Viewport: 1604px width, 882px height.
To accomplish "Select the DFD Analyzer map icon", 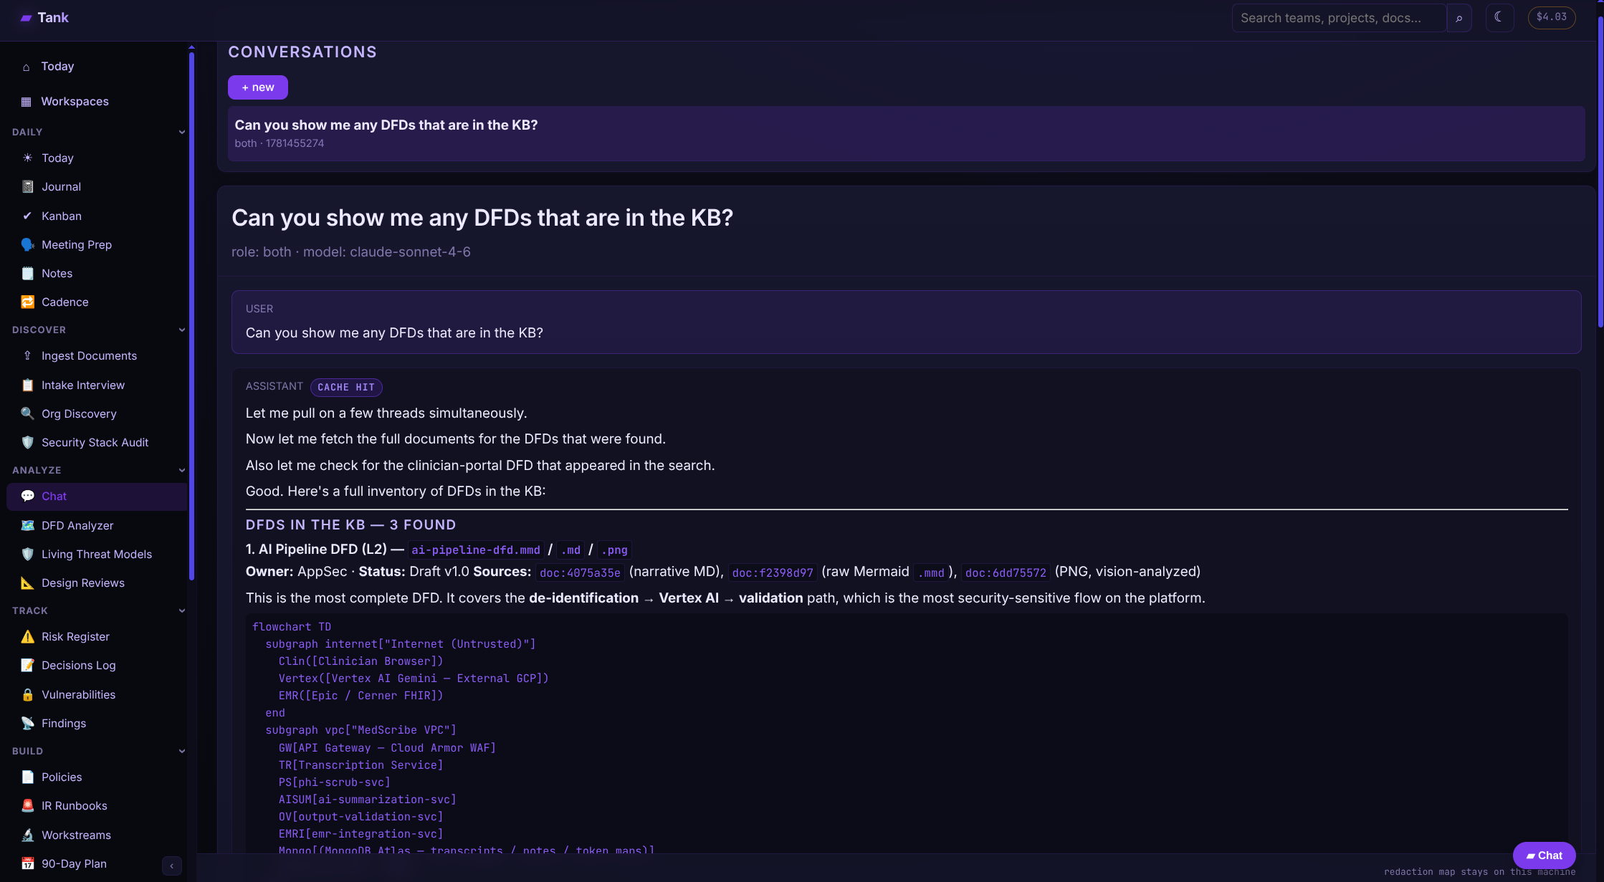I will pos(27,525).
